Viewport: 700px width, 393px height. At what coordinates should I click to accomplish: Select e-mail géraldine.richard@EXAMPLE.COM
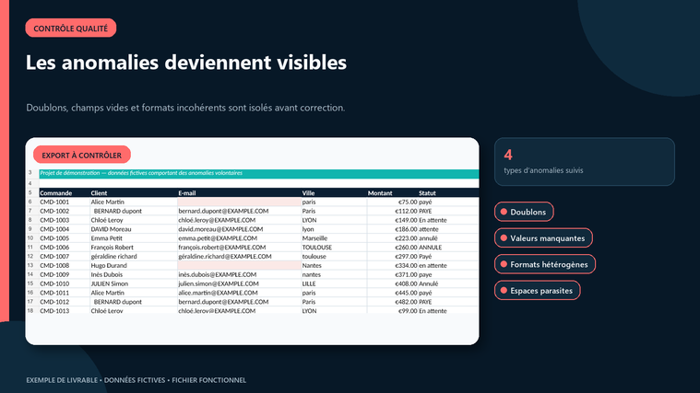(x=239, y=256)
